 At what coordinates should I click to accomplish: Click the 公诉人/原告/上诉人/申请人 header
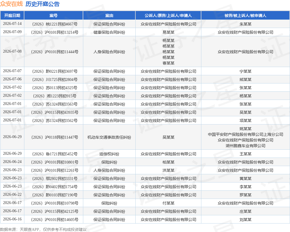(x=168, y=16)
